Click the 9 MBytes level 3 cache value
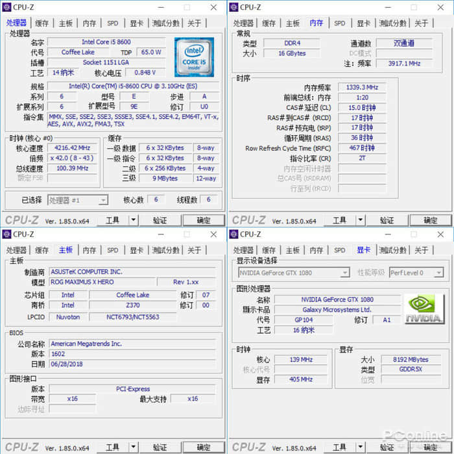 coord(165,179)
